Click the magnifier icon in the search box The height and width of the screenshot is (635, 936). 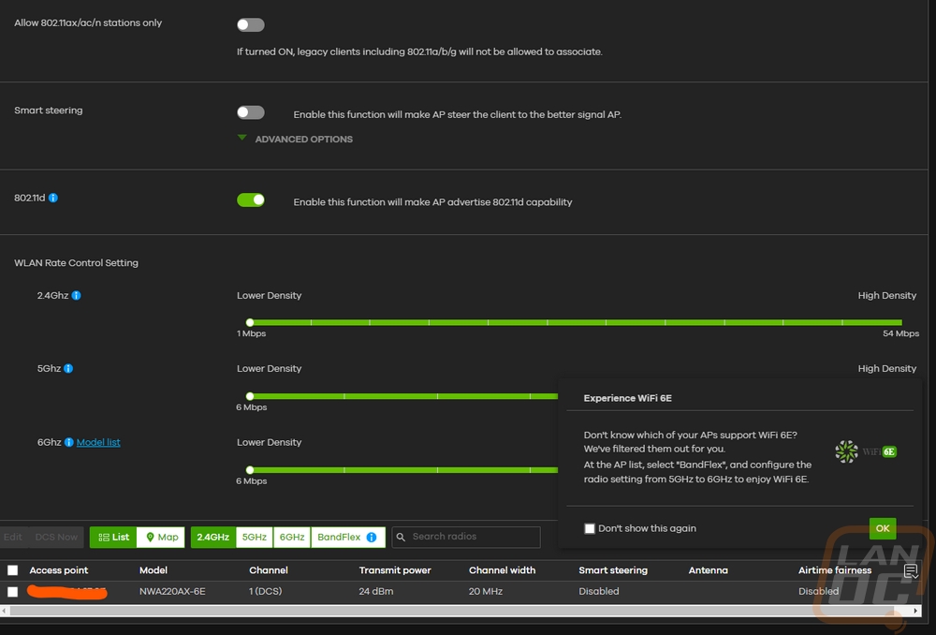click(401, 537)
